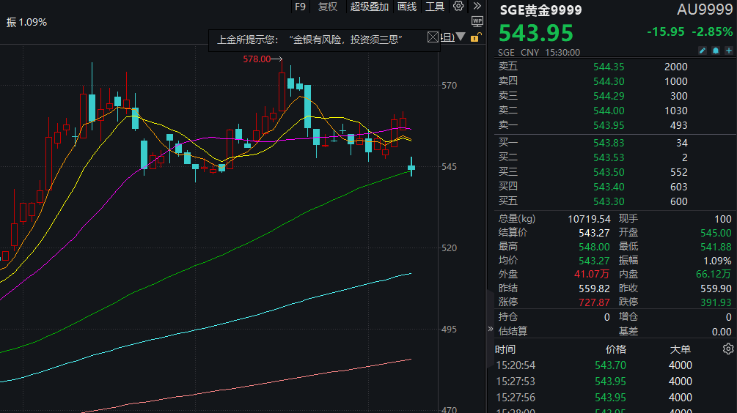Click the 卖一 ask price 543.95
This screenshot has width=737, height=413.
(x=609, y=126)
